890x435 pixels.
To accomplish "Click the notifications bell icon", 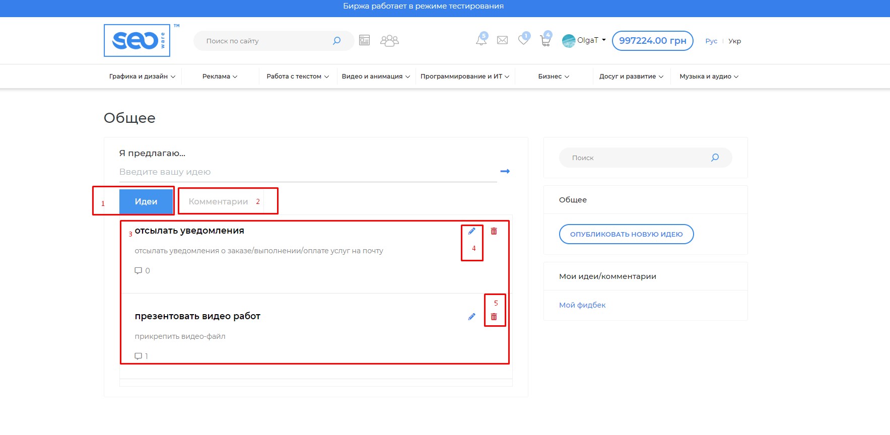I will (481, 40).
